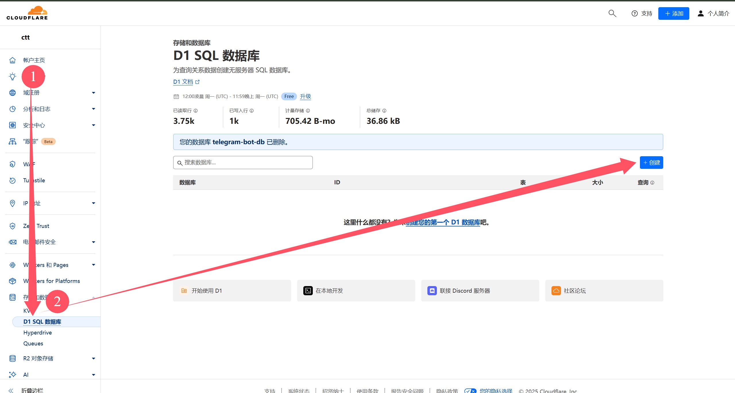Click the info icon beside 查询 column
Screen dimensions: 735x393
click(652, 183)
